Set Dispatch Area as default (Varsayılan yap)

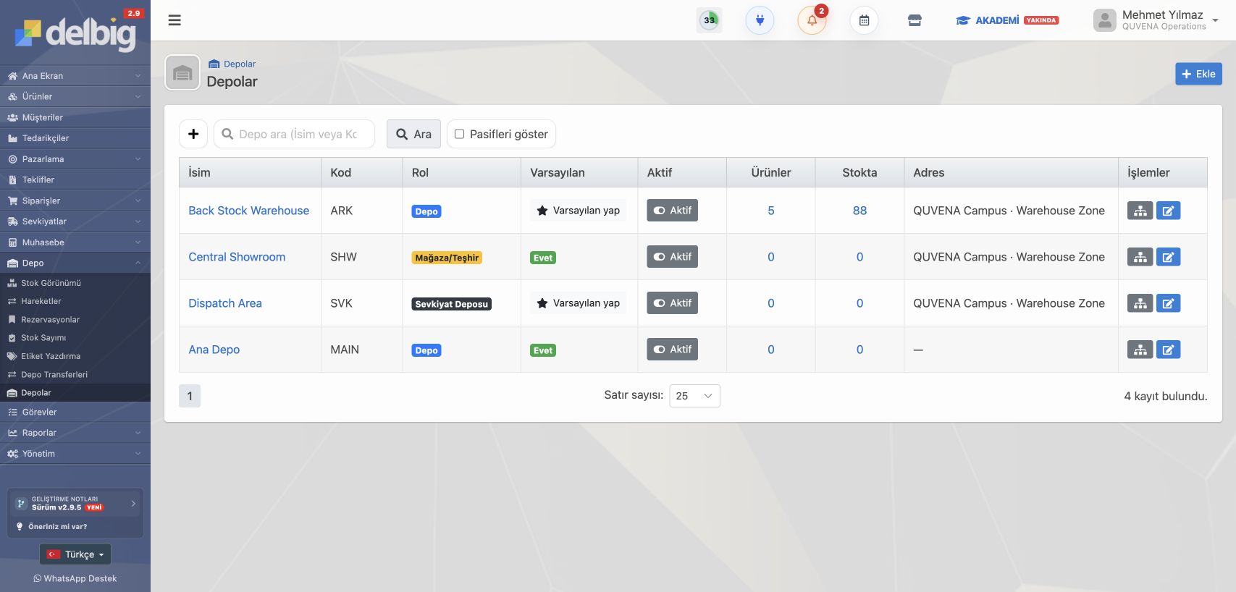tap(579, 303)
